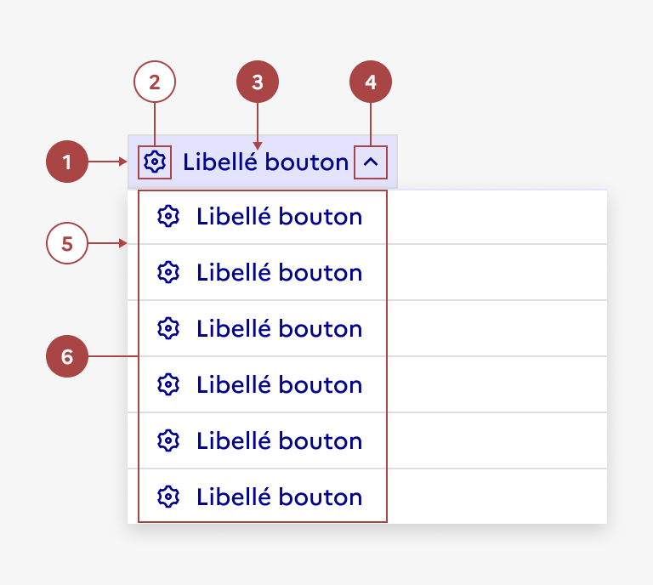This screenshot has height=585, width=653.
Task: Collapse the dropdown using the chevron arrow
Action: pos(370,162)
